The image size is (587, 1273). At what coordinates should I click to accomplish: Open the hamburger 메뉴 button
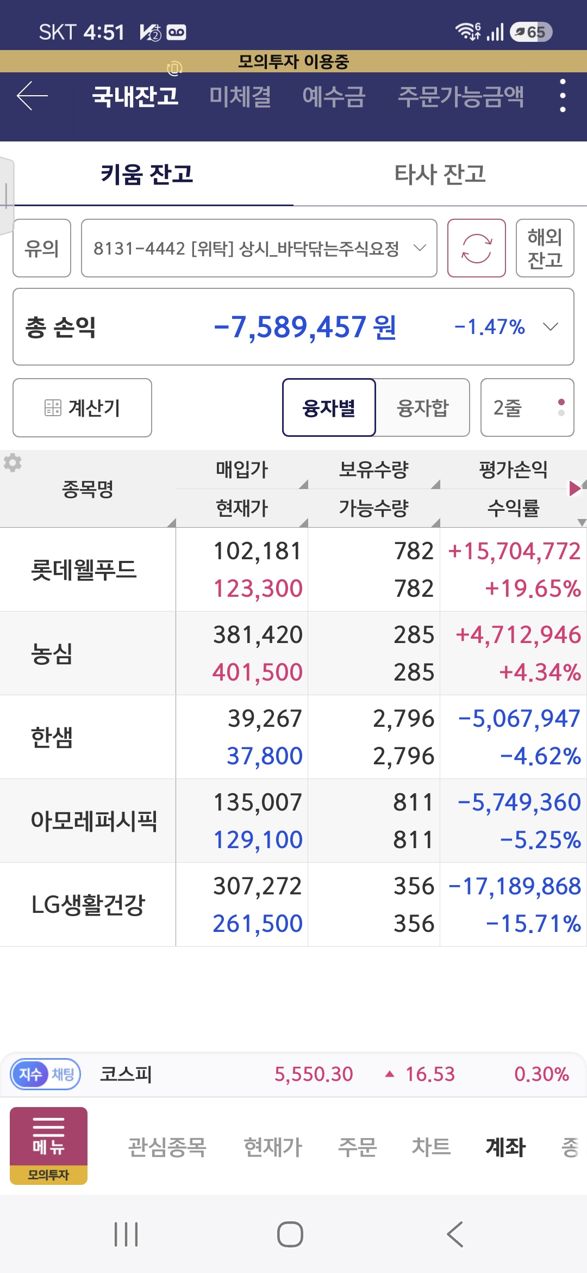pos(48,1146)
